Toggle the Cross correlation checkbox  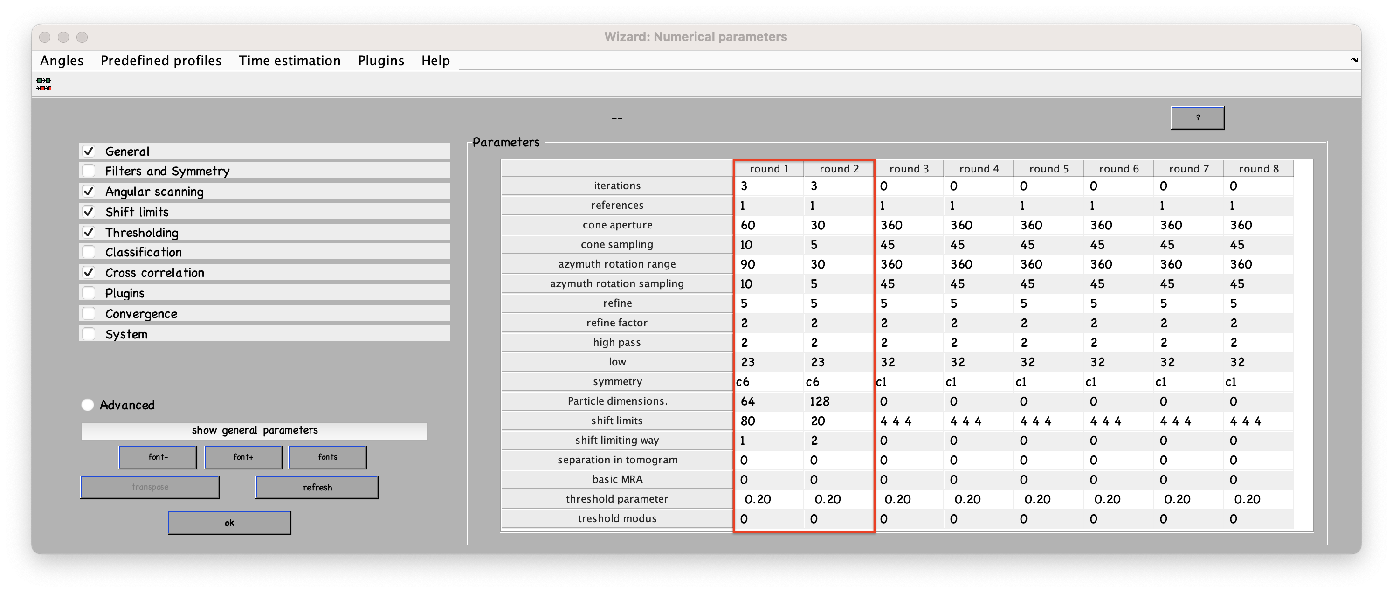[x=89, y=272]
